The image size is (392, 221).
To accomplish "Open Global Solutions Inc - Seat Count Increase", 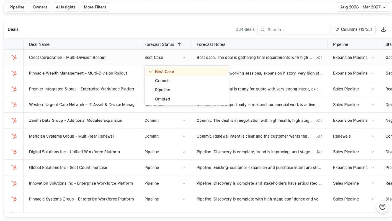I will click(68, 168).
